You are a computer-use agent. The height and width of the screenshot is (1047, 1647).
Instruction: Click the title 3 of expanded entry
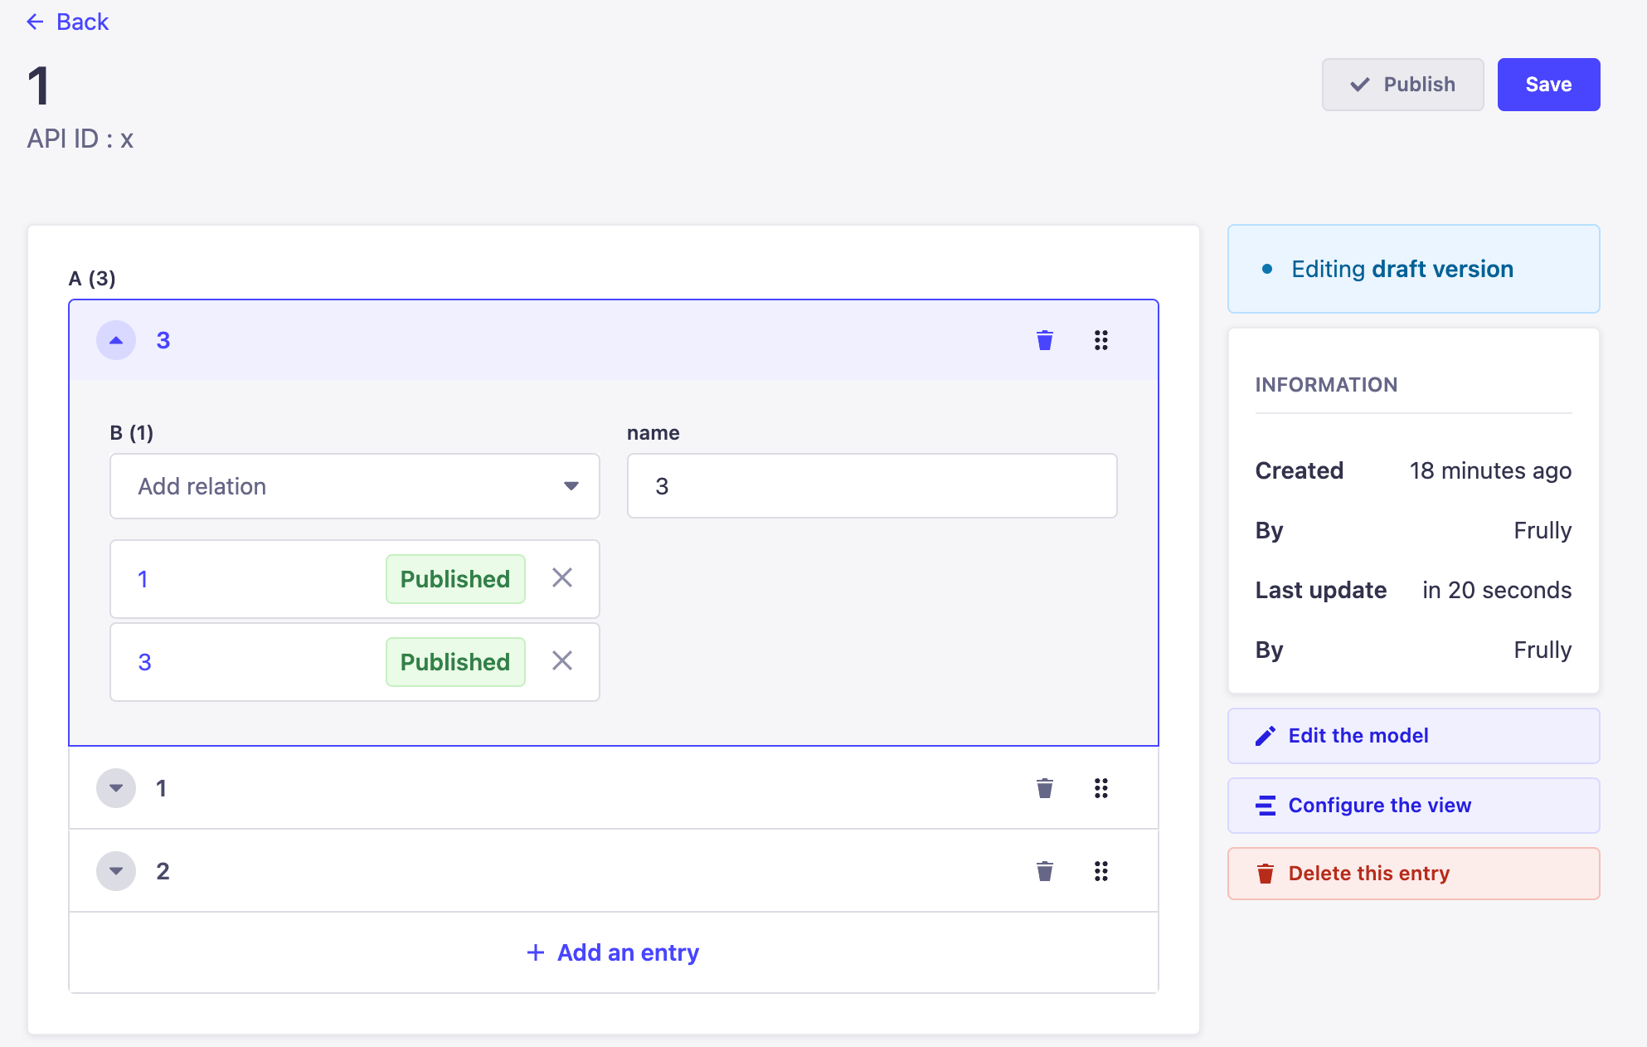coord(163,340)
